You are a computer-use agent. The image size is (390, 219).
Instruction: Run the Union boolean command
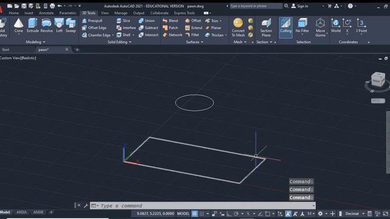(x=147, y=21)
